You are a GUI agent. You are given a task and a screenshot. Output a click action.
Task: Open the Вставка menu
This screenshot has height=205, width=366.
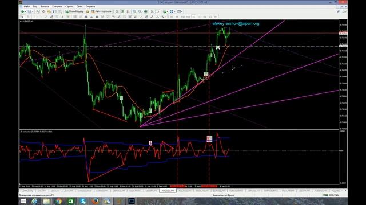pyautogui.click(x=45, y=6)
